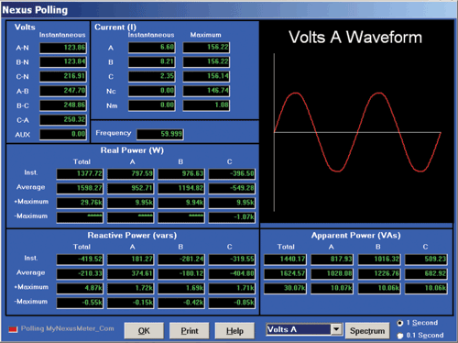Click the B-C volts value 248.86
Screen dimensions: 458x343
coord(63,105)
